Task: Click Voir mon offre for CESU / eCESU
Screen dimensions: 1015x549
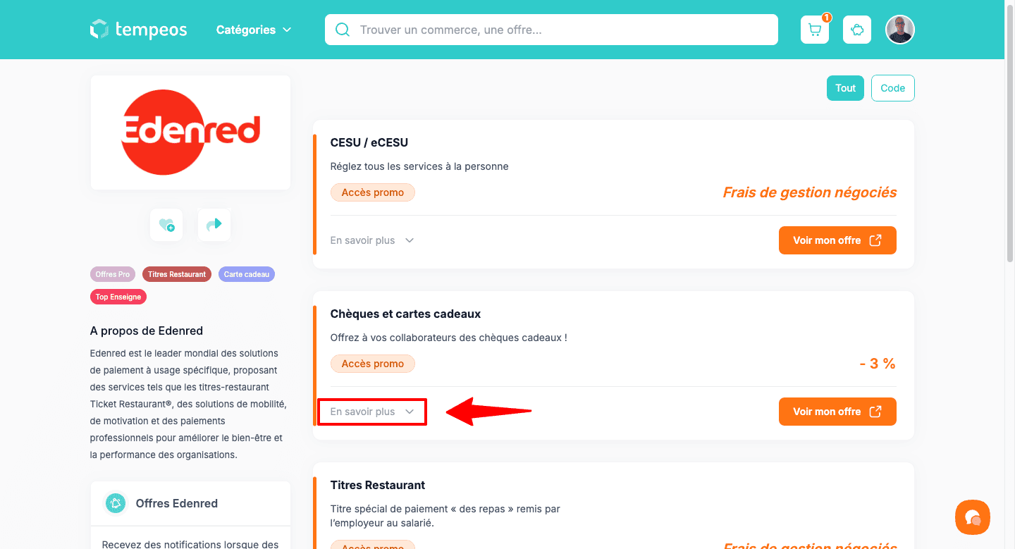Action: [837, 240]
